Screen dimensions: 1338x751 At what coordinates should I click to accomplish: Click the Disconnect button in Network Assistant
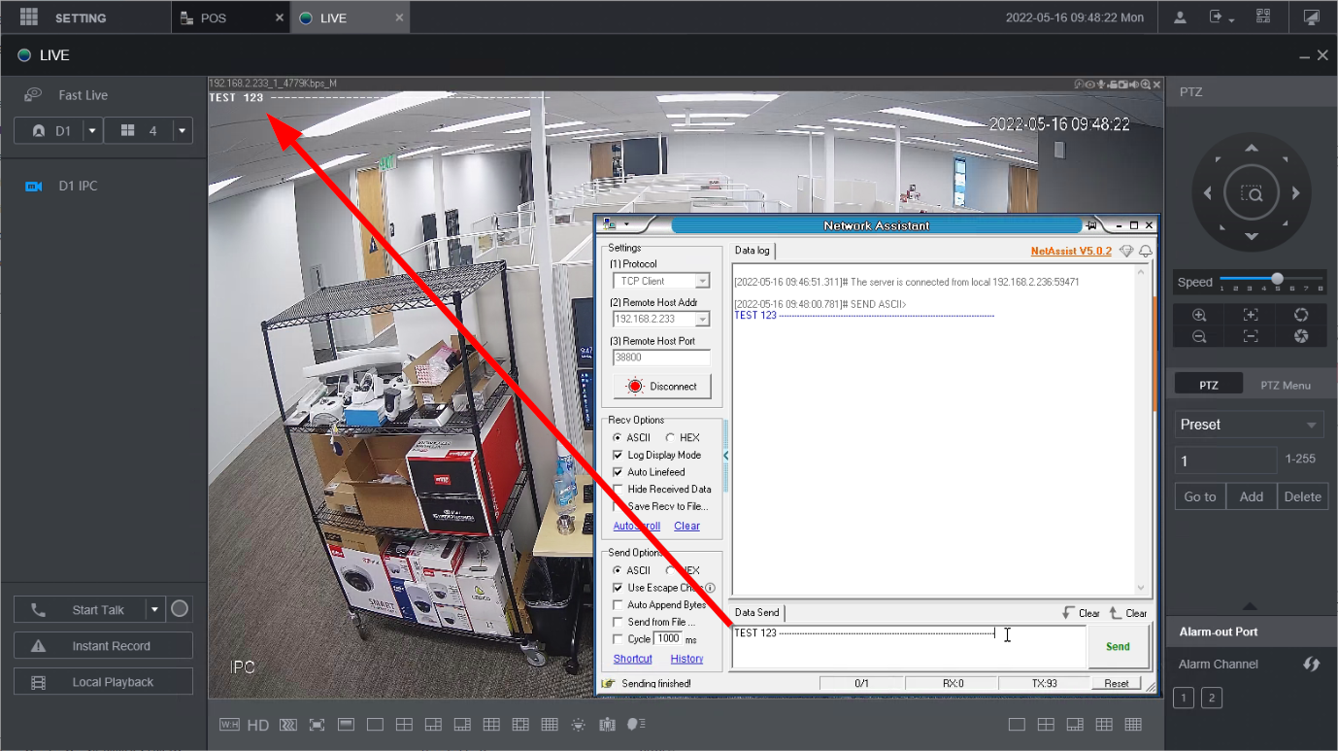(662, 387)
